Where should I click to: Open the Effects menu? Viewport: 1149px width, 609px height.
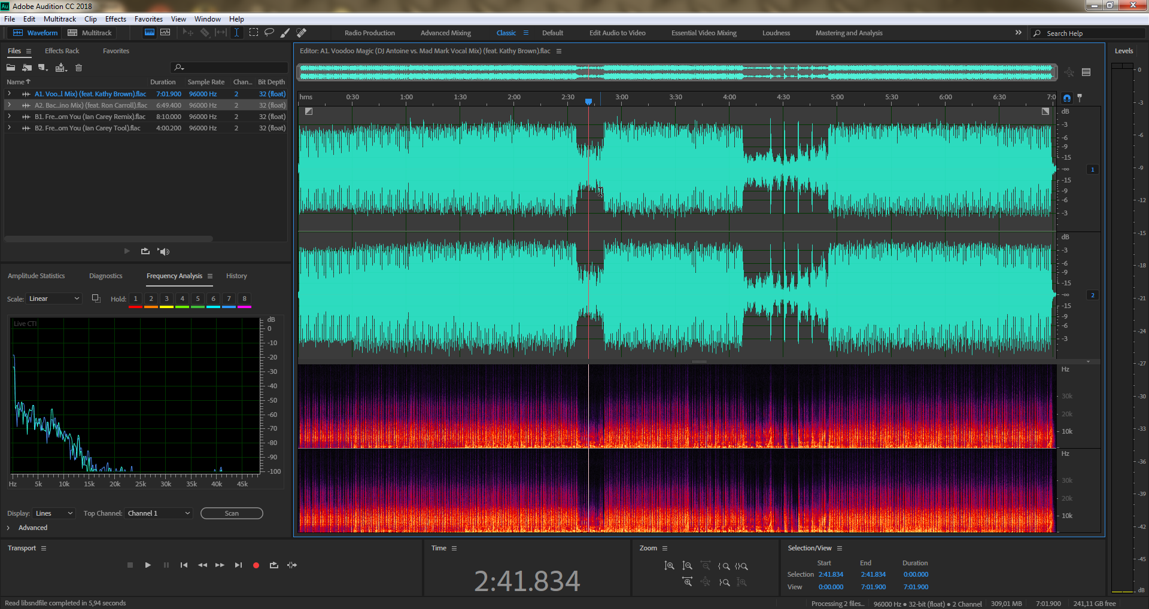click(x=115, y=19)
